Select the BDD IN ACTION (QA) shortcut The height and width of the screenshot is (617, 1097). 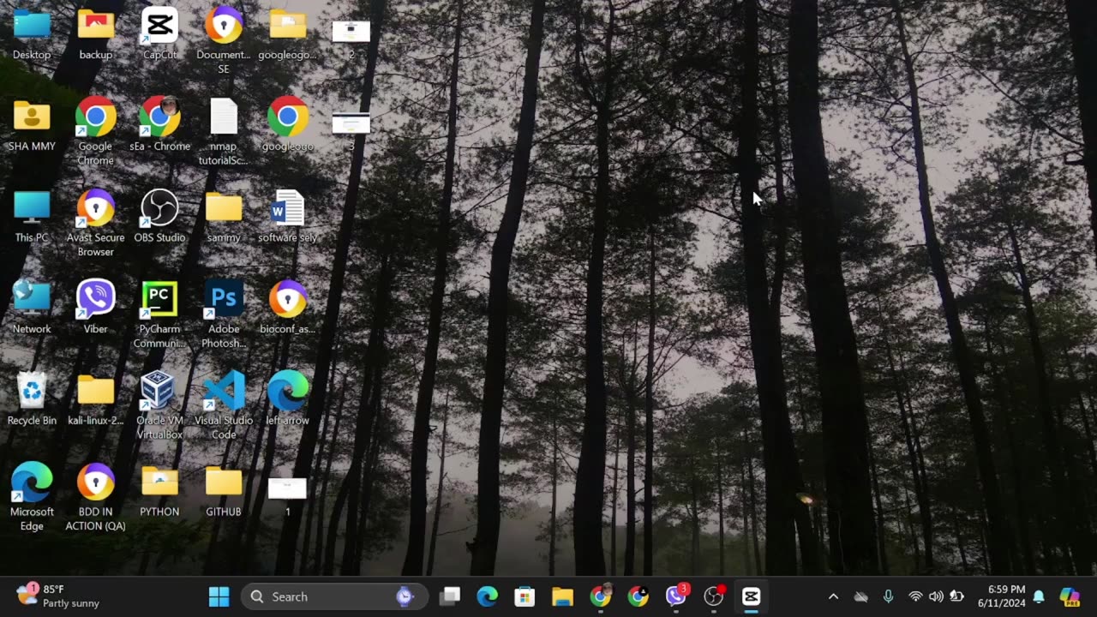coord(95,497)
